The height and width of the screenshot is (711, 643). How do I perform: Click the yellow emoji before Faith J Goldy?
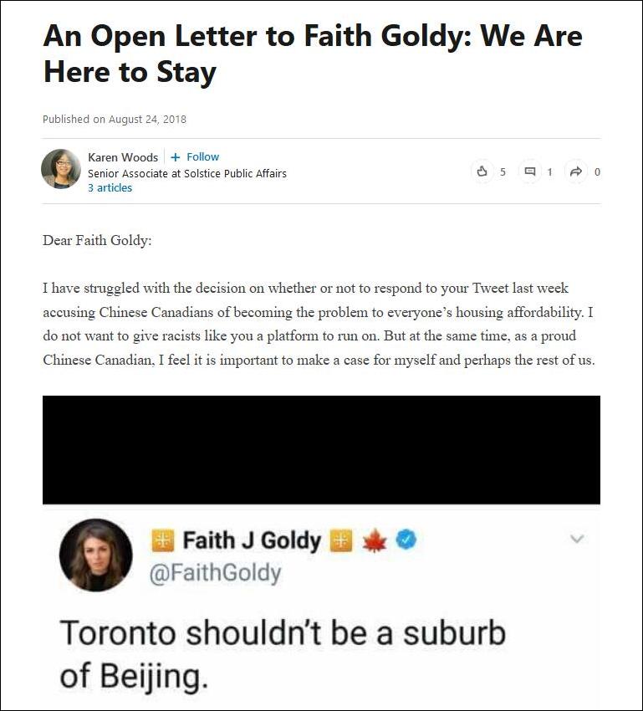(x=162, y=541)
